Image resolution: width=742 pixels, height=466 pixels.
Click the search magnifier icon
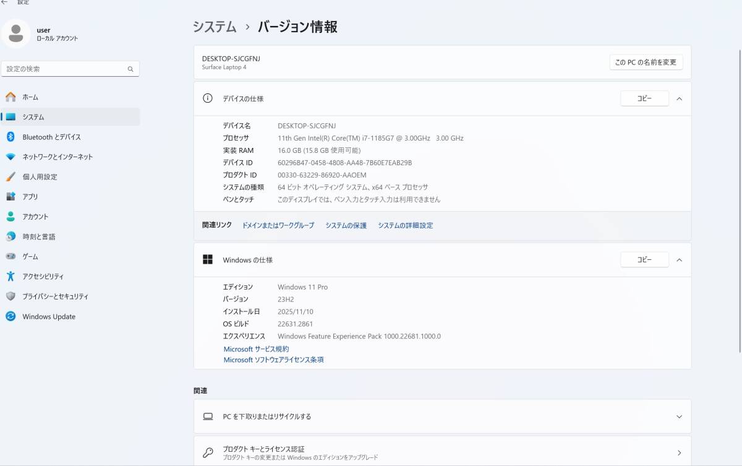(130, 69)
